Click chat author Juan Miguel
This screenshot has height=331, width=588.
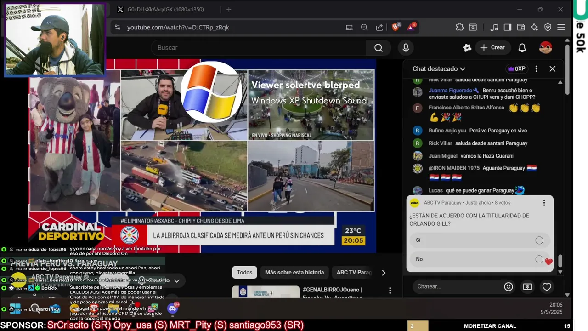click(443, 156)
